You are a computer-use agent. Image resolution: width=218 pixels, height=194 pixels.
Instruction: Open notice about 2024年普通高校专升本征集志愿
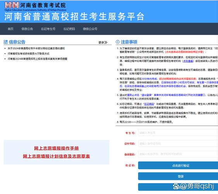click(36, 48)
